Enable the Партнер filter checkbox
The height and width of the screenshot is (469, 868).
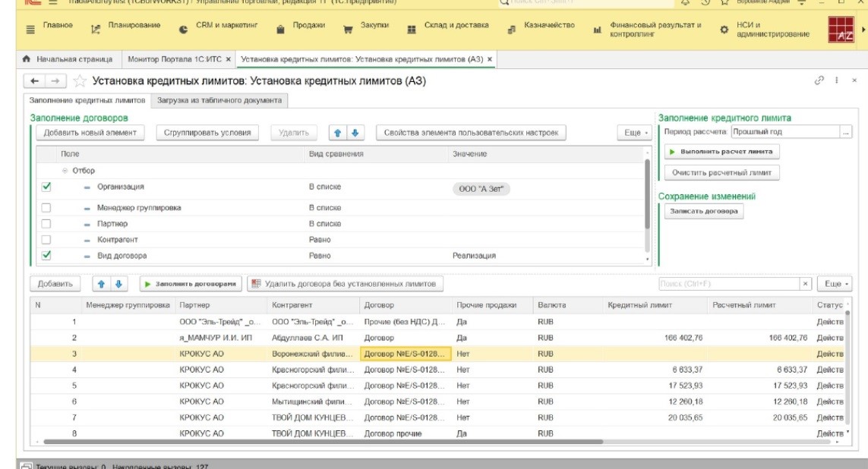(46, 224)
